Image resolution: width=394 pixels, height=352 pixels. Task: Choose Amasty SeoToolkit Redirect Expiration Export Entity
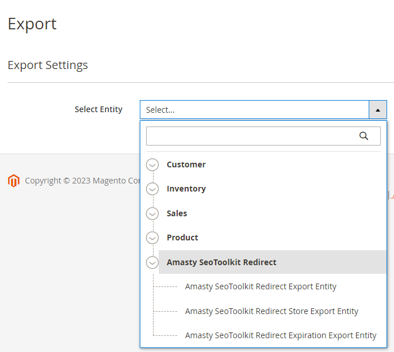281,335
